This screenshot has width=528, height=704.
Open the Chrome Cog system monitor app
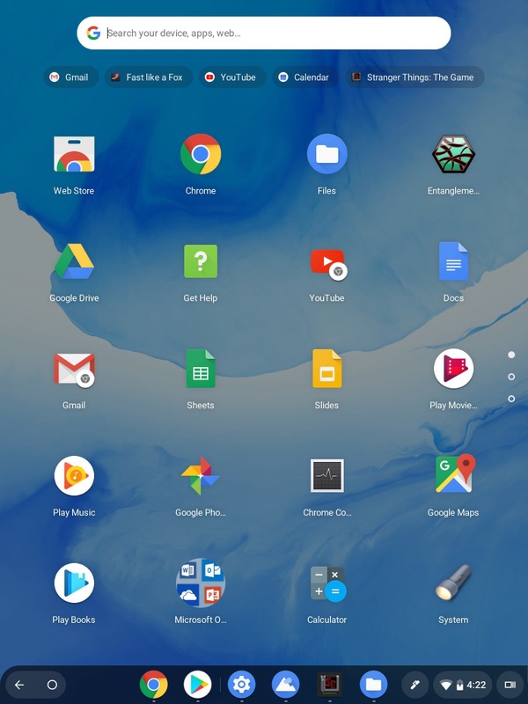(x=326, y=476)
